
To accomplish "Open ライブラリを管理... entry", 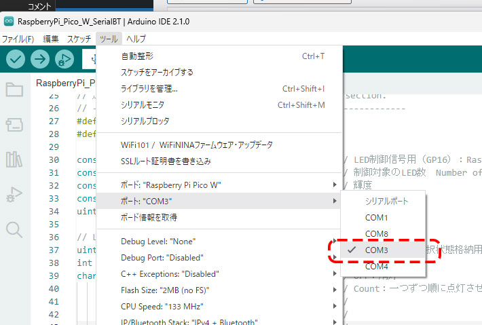I will pyautogui.click(x=219, y=89).
